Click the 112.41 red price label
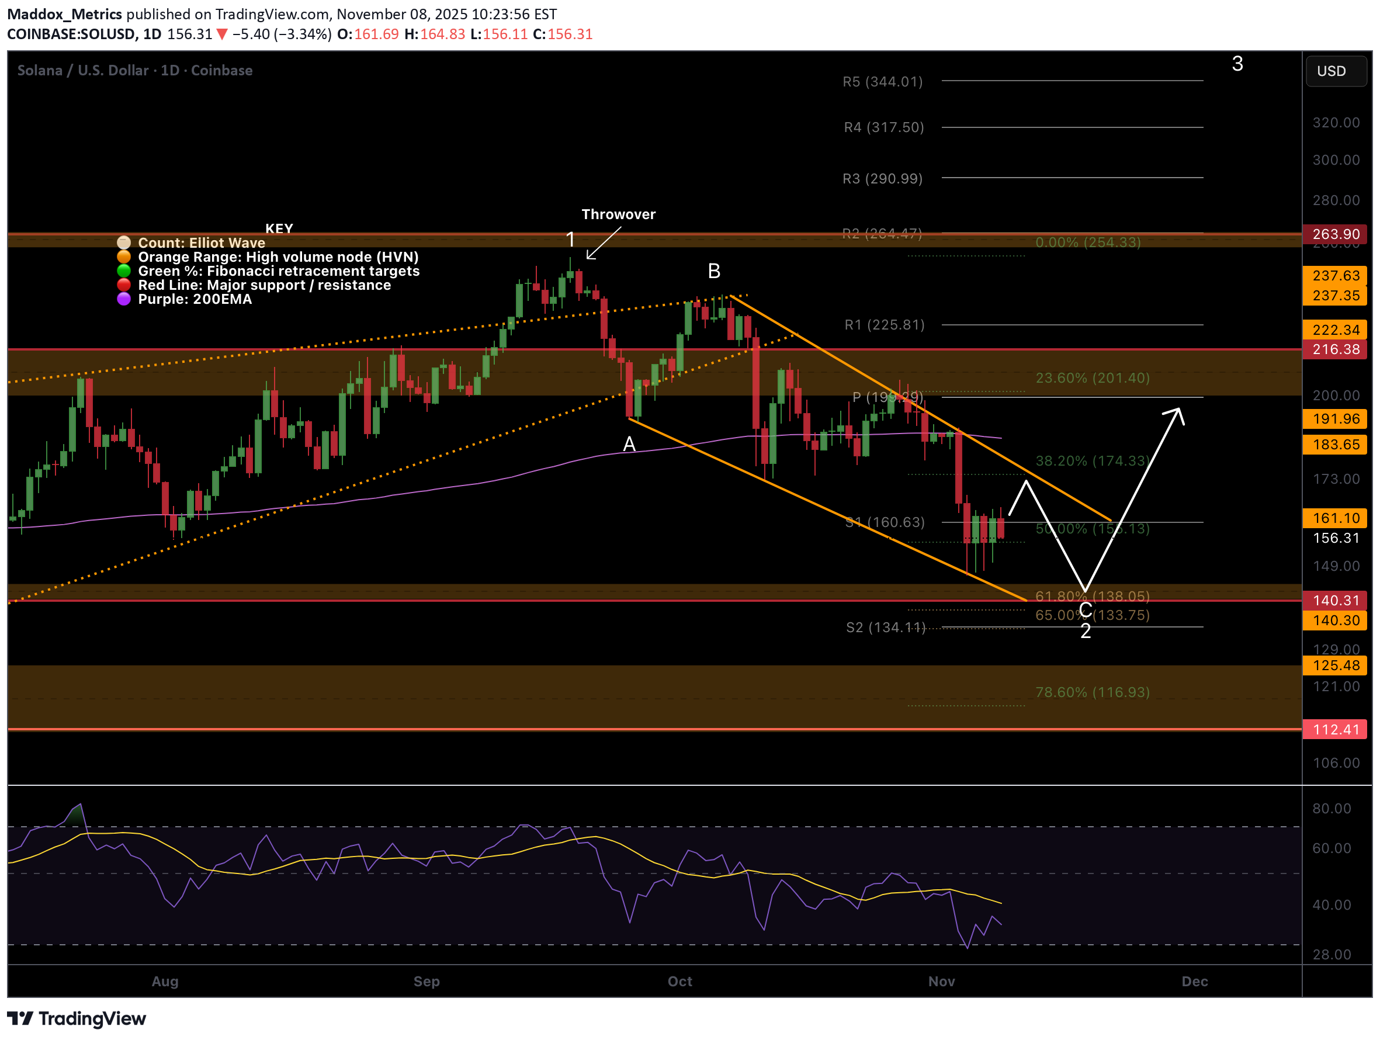The height and width of the screenshot is (1040, 1380). 1335,729
